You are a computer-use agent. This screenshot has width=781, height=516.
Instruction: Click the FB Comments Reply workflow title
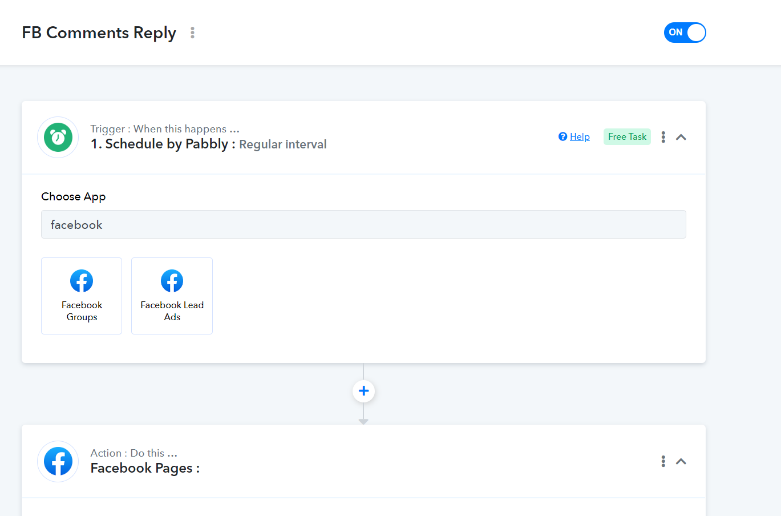[x=99, y=33]
